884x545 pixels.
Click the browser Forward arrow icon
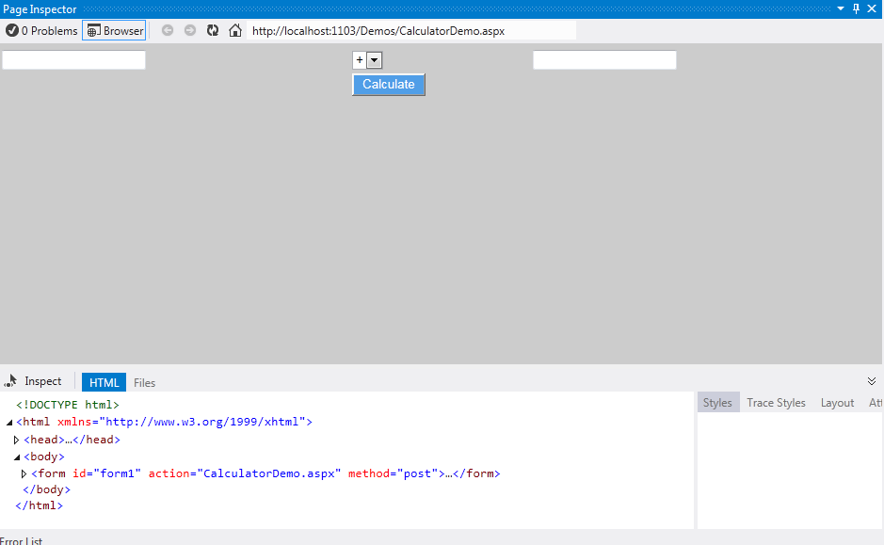pyautogui.click(x=190, y=30)
